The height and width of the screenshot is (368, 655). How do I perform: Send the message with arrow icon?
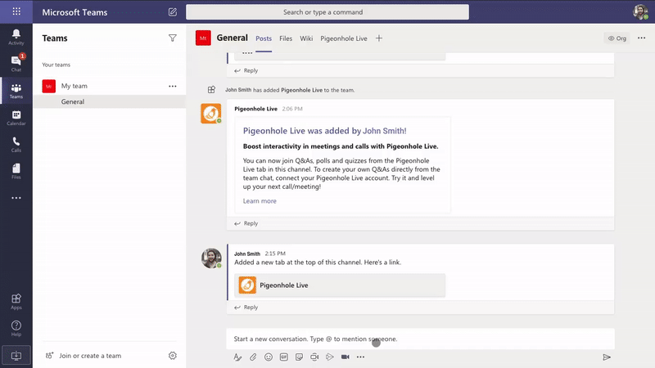607,357
